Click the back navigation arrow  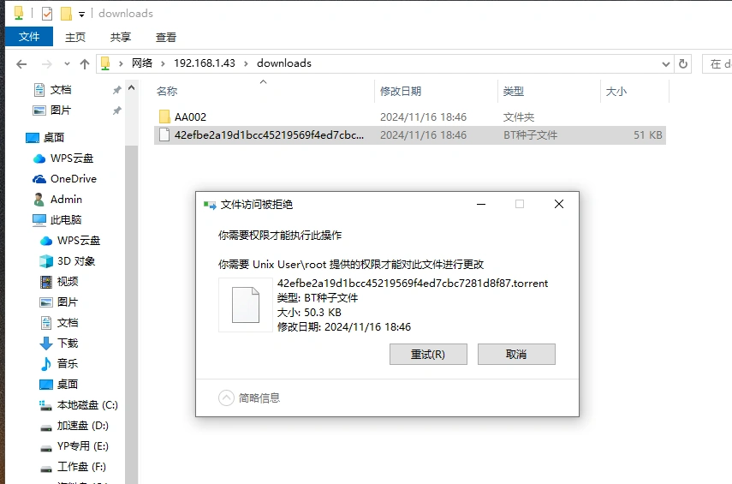tap(21, 63)
